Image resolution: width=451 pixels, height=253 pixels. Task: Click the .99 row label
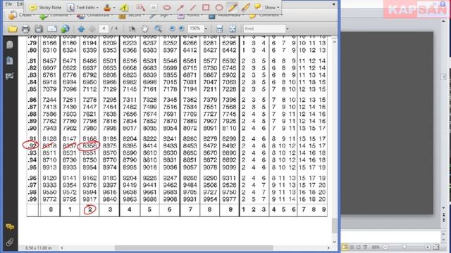point(32,199)
